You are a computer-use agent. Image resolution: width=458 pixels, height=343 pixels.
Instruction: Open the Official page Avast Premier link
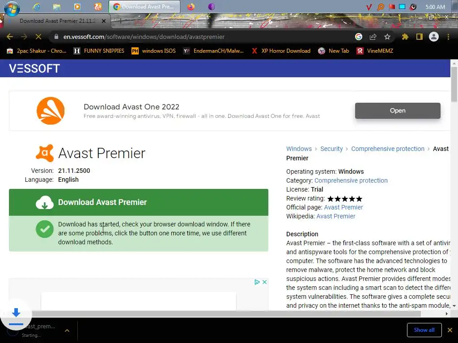(x=343, y=207)
